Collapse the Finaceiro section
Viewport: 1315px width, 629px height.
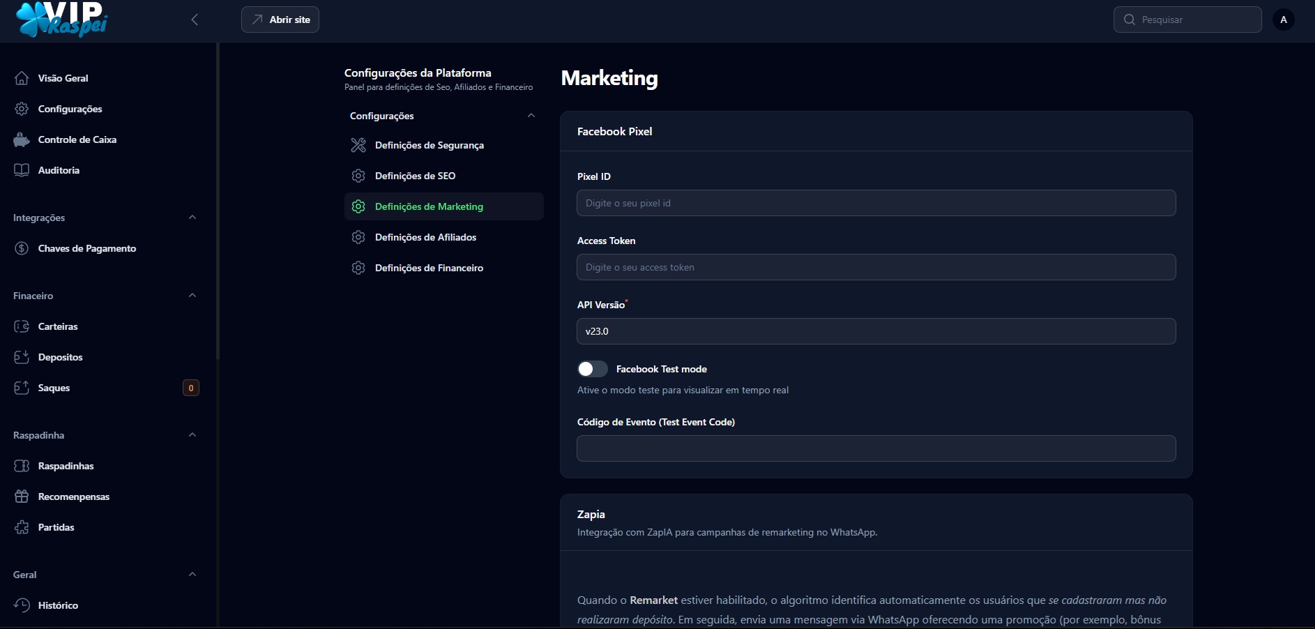point(192,296)
